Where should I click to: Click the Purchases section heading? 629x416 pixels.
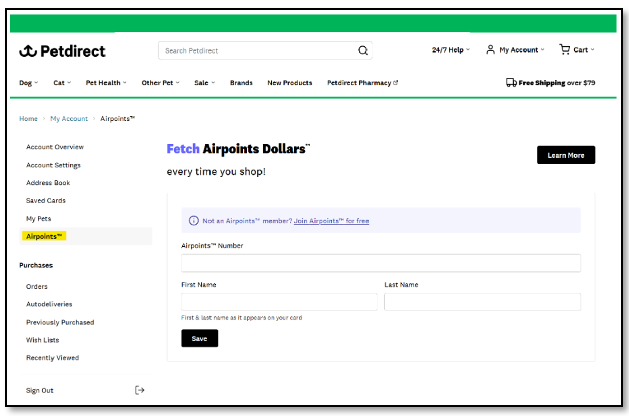[x=36, y=265]
